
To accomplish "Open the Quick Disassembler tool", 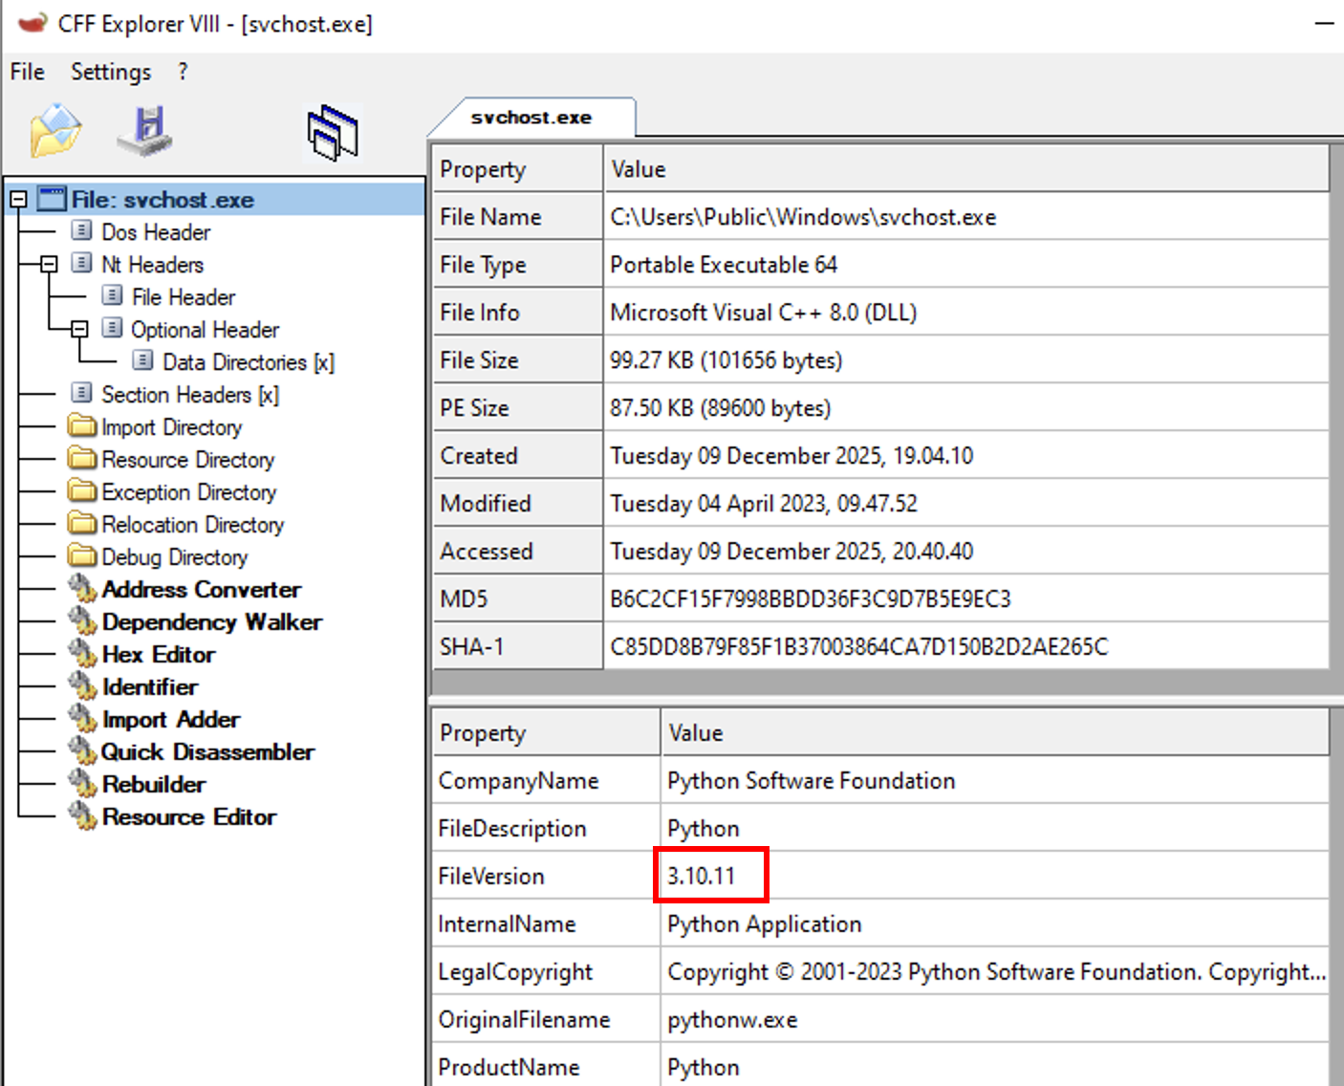I will [207, 752].
